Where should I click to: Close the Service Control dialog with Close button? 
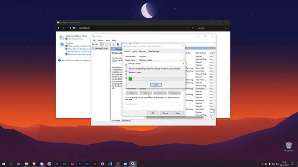(156, 85)
